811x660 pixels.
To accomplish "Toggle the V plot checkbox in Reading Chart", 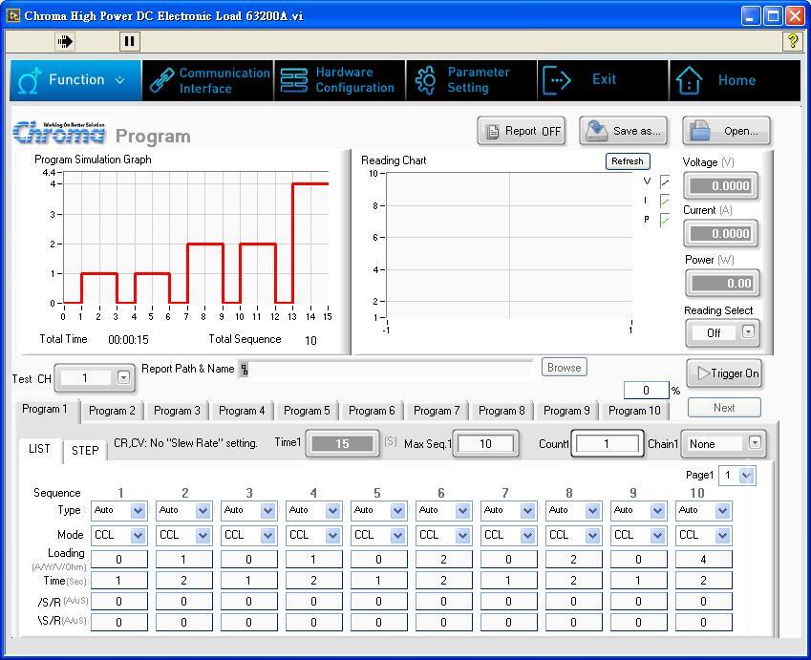I will click(665, 181).
